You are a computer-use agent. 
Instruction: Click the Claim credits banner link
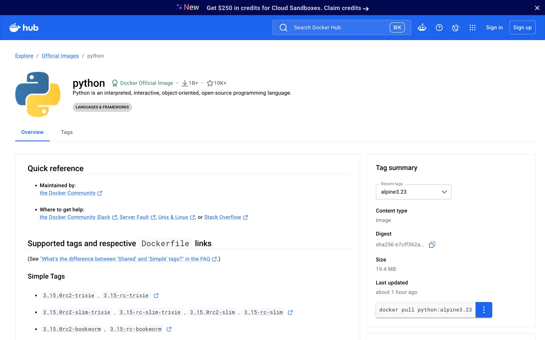point(346,8)
